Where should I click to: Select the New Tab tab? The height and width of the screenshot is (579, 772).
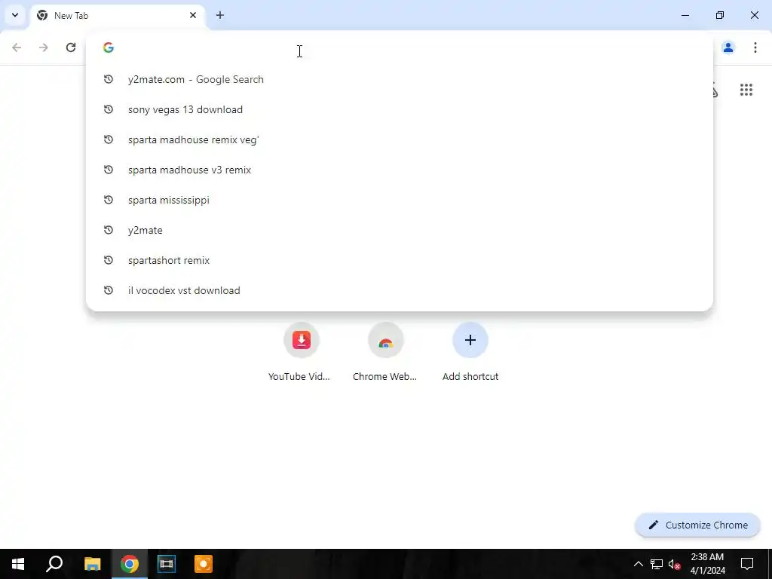click(118, 15)
